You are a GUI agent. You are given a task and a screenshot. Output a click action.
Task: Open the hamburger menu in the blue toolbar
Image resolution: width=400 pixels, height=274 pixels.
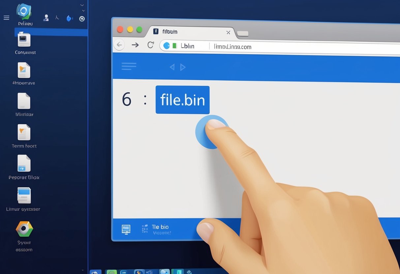coord(129,66)
